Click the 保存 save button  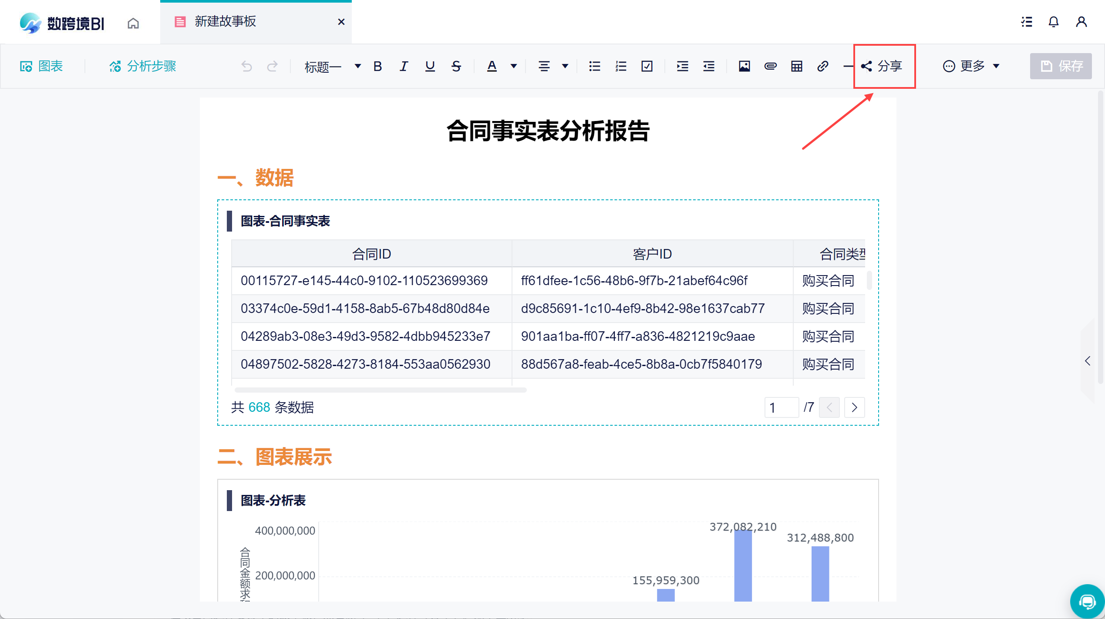point(1061,66)
